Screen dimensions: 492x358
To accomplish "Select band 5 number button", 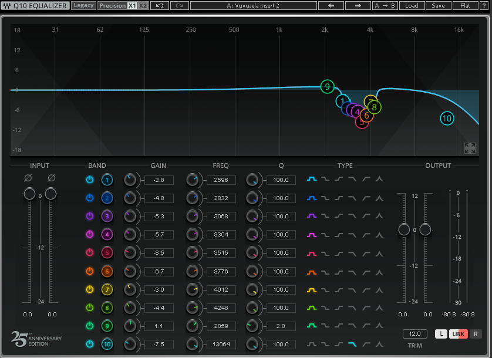I will coord(107,252).
